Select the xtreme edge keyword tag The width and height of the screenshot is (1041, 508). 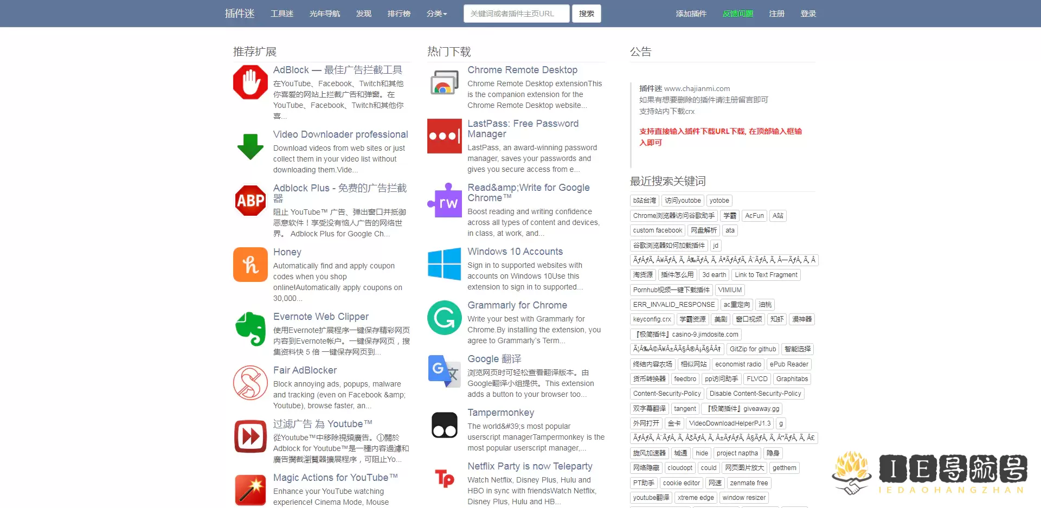(696, 498)
